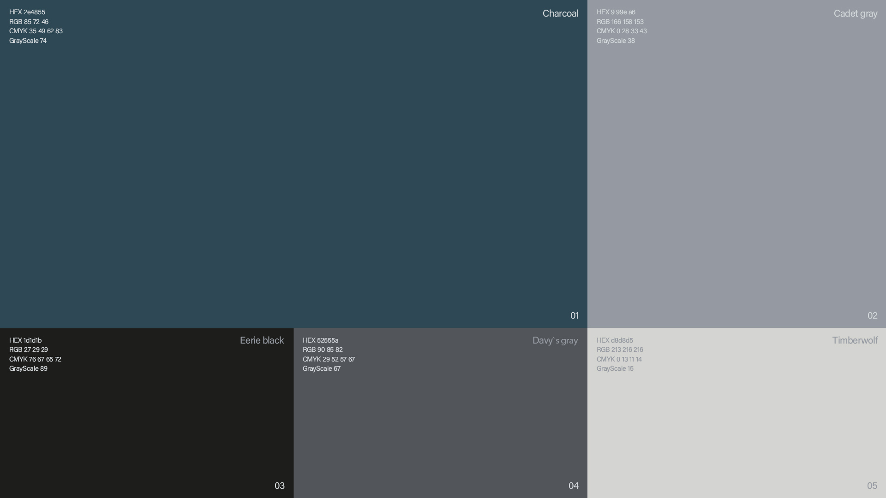This screenshot has height=498, width=886.
Task: Click the number 01 label
Action: [574, 315]
